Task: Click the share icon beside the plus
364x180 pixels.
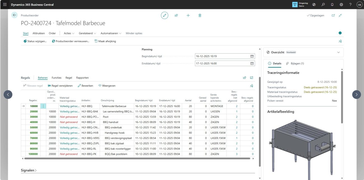Action: [x=176, y=15]
